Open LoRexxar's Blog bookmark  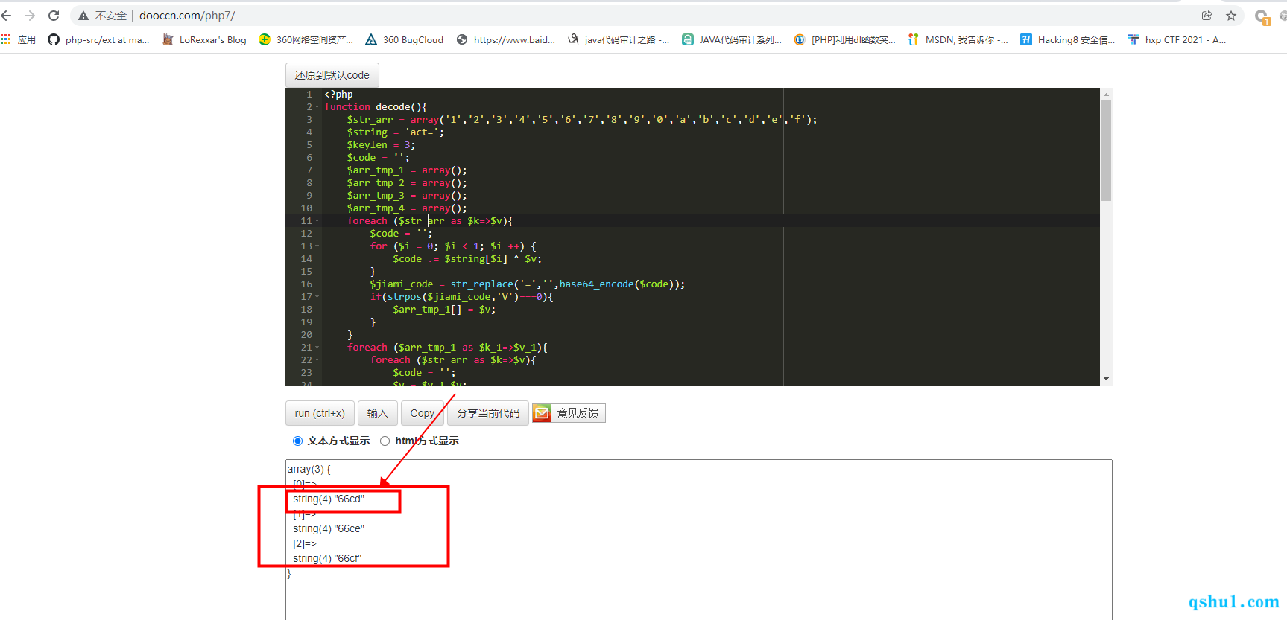(x=204, y=40)
